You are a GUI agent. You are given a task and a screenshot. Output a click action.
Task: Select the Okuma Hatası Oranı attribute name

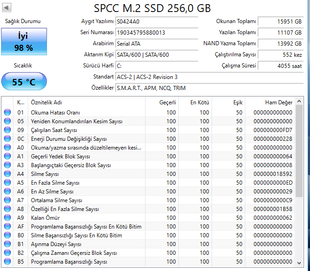(x=55, y=113)
